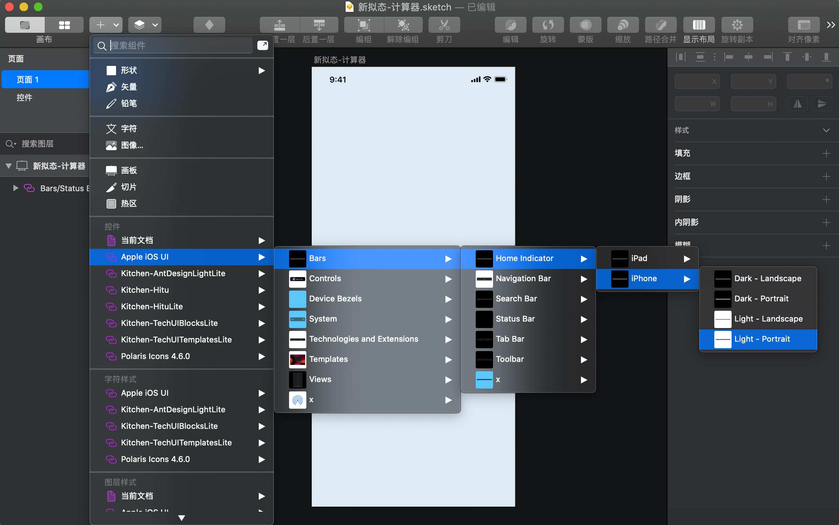Open the Device Bezels submenu

tap(367, 299)
